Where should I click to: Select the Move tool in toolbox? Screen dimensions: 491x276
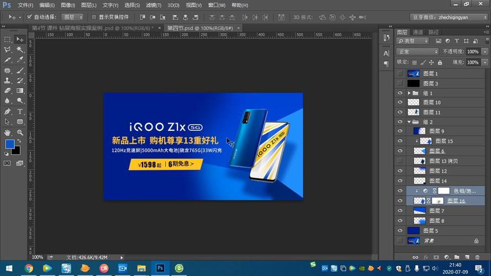pyautogui.click(x=20, y=39)
